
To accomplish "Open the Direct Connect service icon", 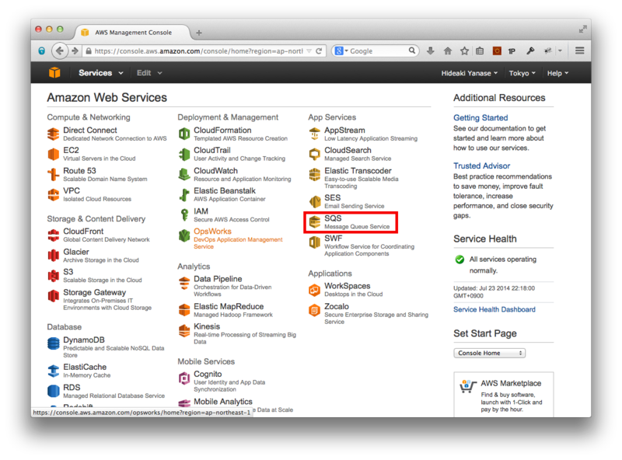I will pyautogui.click(x=54, y=134).
